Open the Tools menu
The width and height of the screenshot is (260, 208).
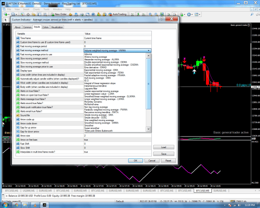(x=47, y=9)
